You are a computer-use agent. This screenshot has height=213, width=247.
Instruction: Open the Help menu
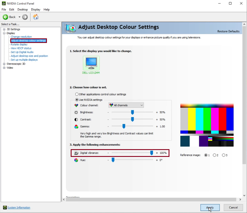point(46,9)
